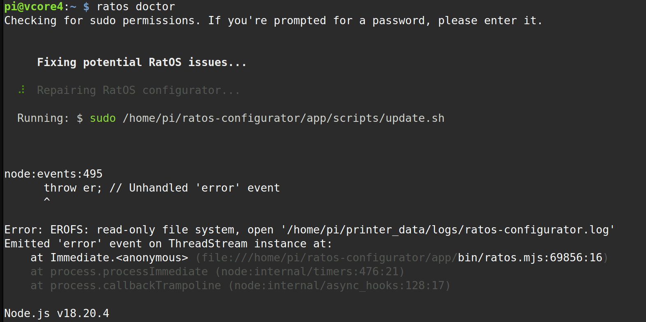The width and height of the screenshot is (646, 322).
Task: Click the green "sudo" word in Running line
Action: (103, 118)
